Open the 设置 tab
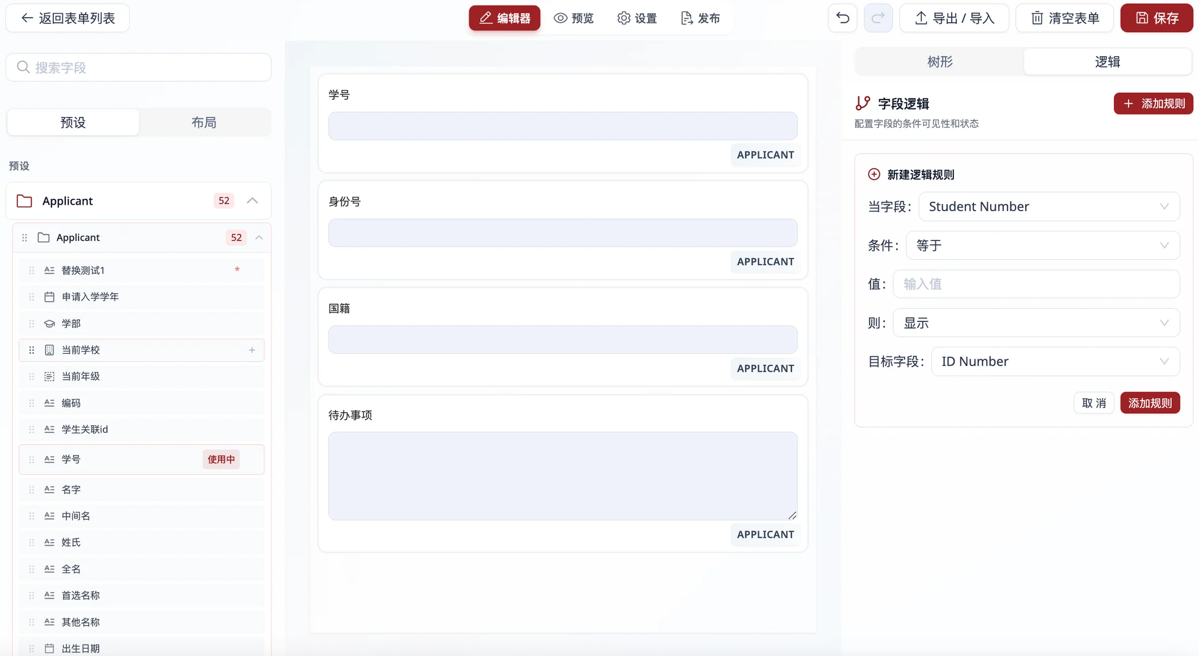 [637, 18]
